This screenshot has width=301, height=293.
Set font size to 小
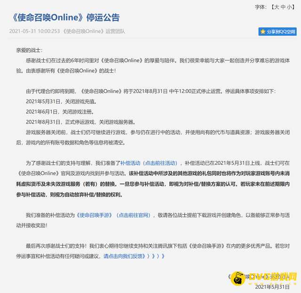pyautogui.click(x=289, y=7)
